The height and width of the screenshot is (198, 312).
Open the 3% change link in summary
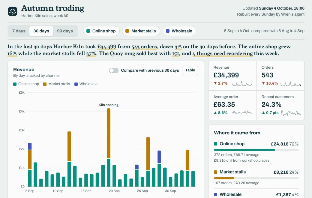point(178,47)
